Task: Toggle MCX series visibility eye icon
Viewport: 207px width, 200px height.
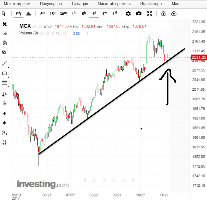Action: [35, 27]
